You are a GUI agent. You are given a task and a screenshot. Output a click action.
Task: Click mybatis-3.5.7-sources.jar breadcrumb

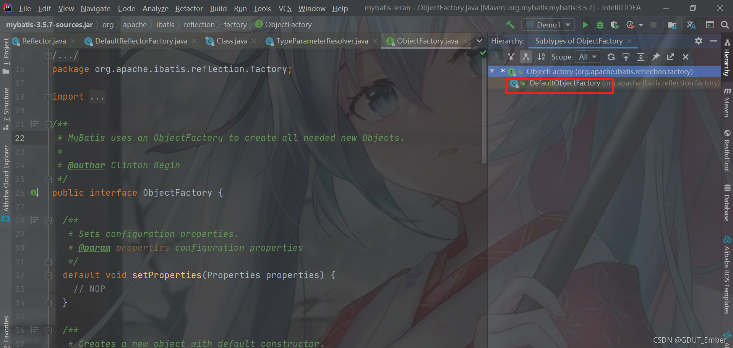click(49, 25)
